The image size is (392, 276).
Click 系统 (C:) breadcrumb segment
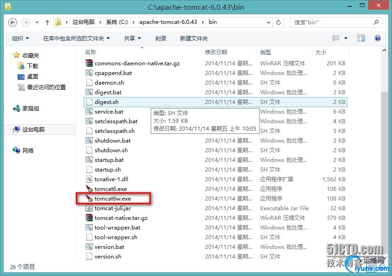click(x=117, y=22)
